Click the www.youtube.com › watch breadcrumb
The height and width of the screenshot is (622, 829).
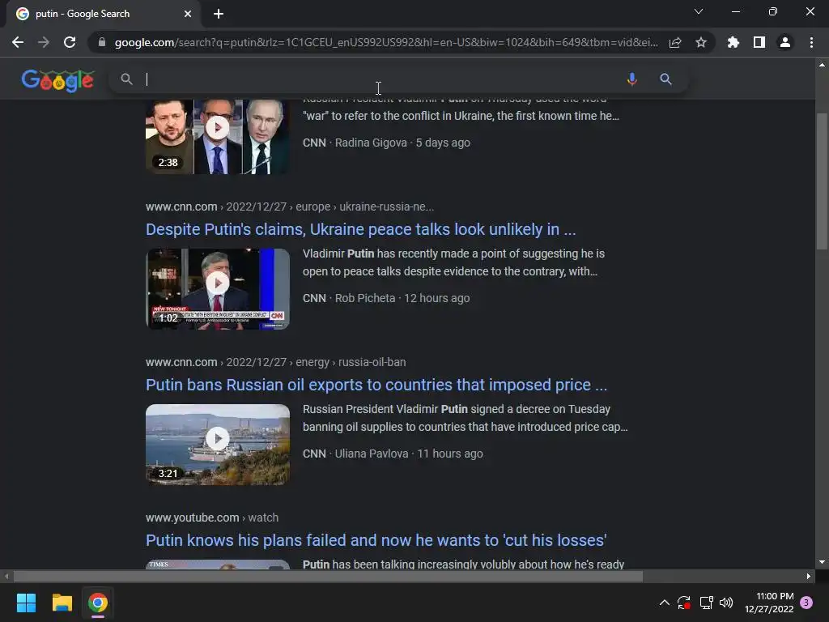click(x=212, y=518)
